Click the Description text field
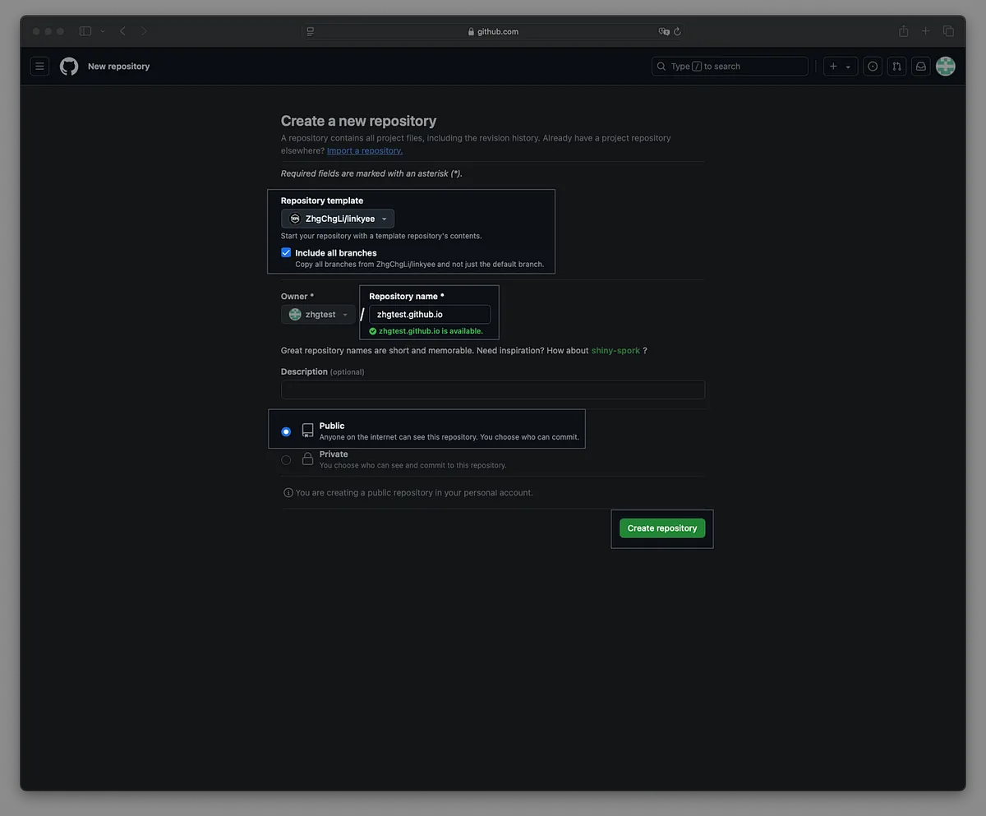The image size is (986, 816). (x=492, y=390)
